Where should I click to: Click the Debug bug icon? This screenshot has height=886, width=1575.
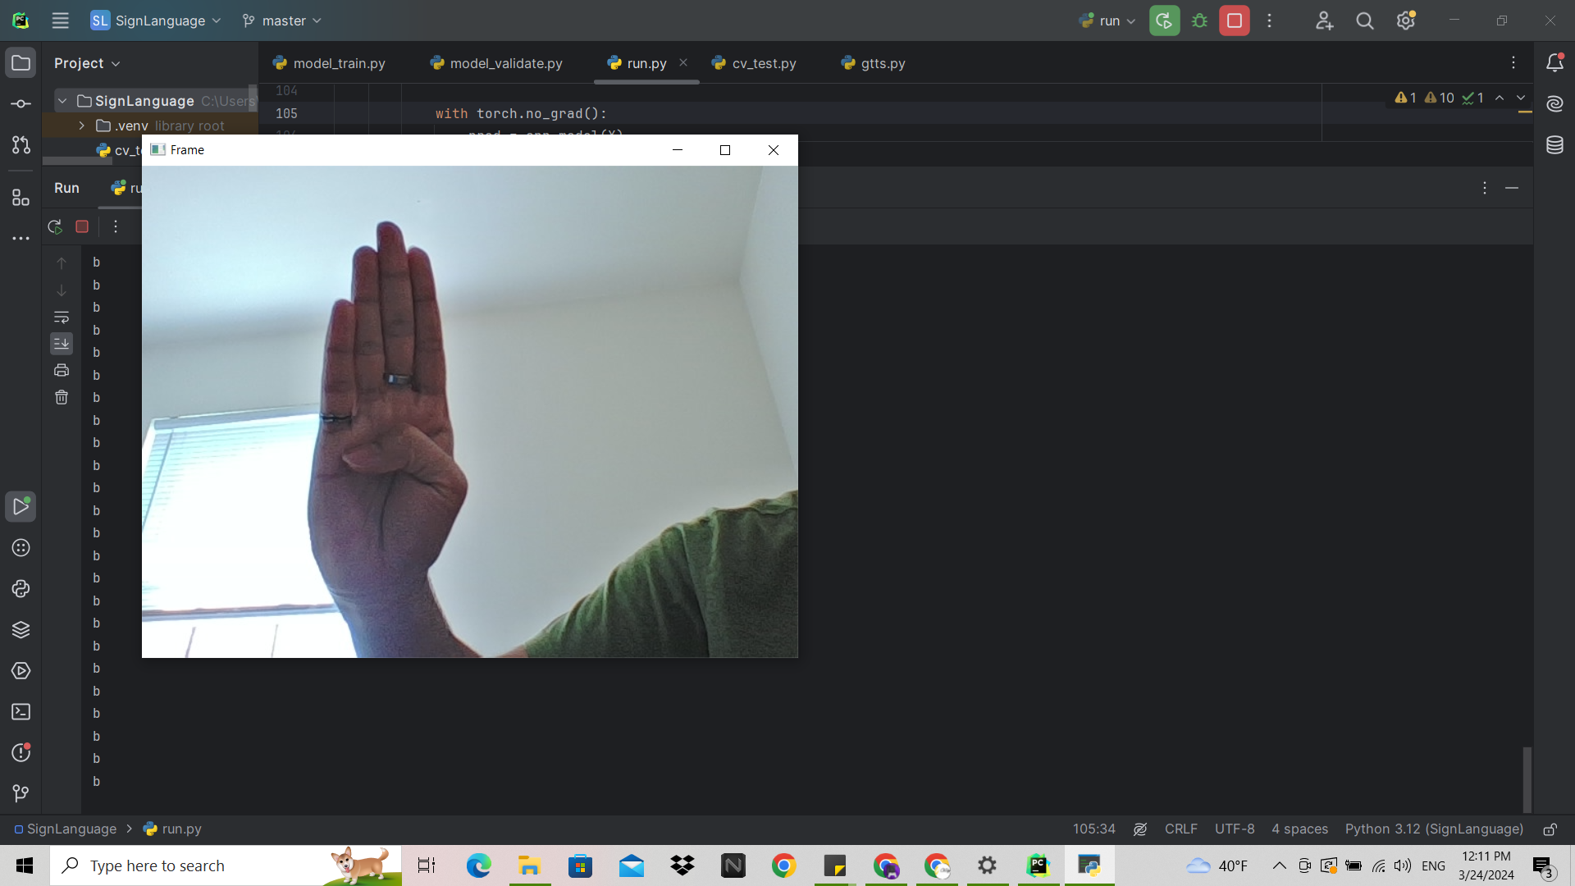pyautogui.click(x=1199, y=21)
